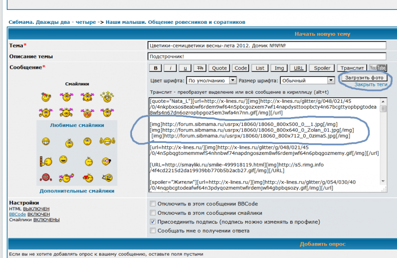Insert a Spoiler tag

[x=322, y=68]
